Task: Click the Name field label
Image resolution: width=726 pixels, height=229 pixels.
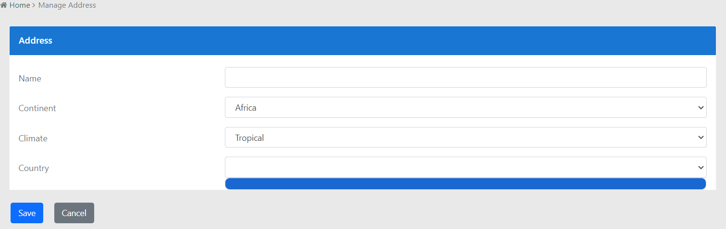Action: [x=30, y=79]
